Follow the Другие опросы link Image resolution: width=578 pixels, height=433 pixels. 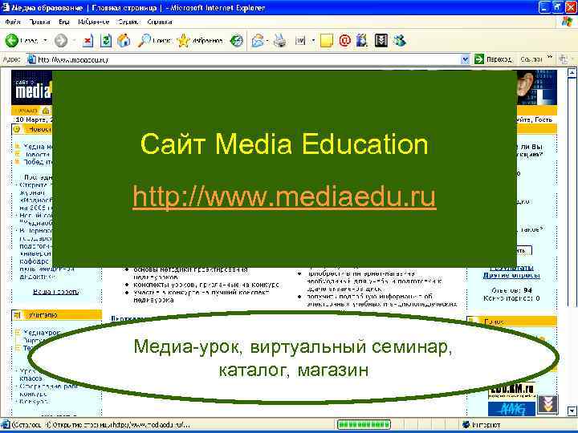511,275
